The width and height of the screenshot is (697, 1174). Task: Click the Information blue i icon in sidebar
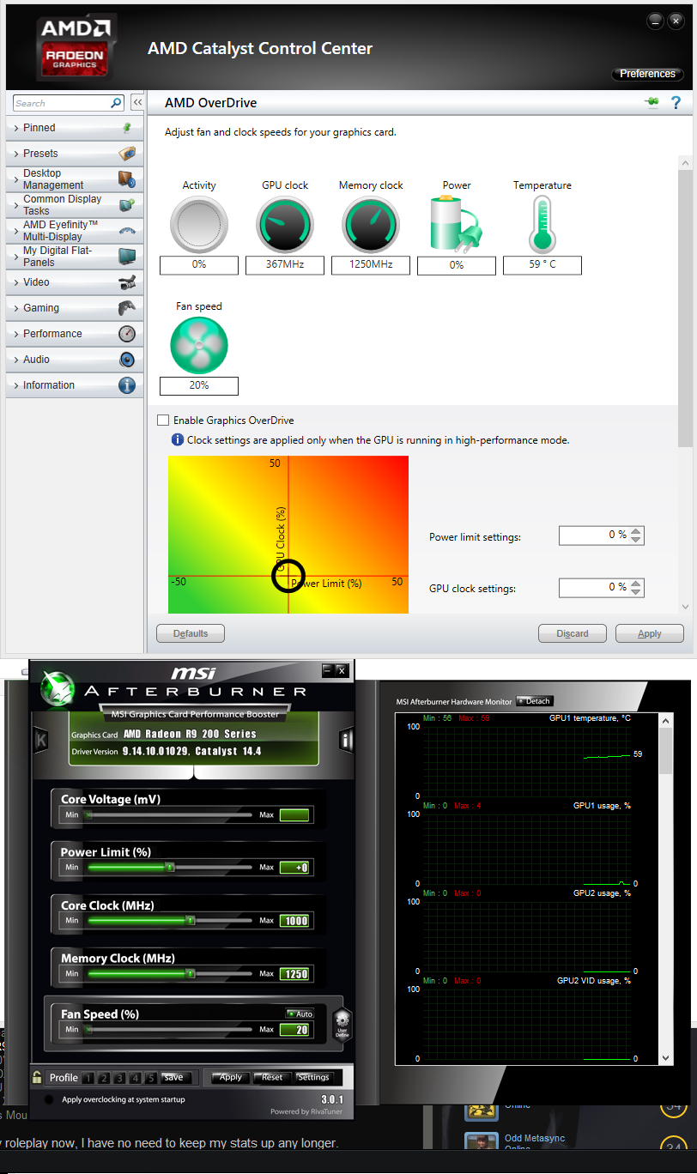pyautogui.click(x=127, y=385)
